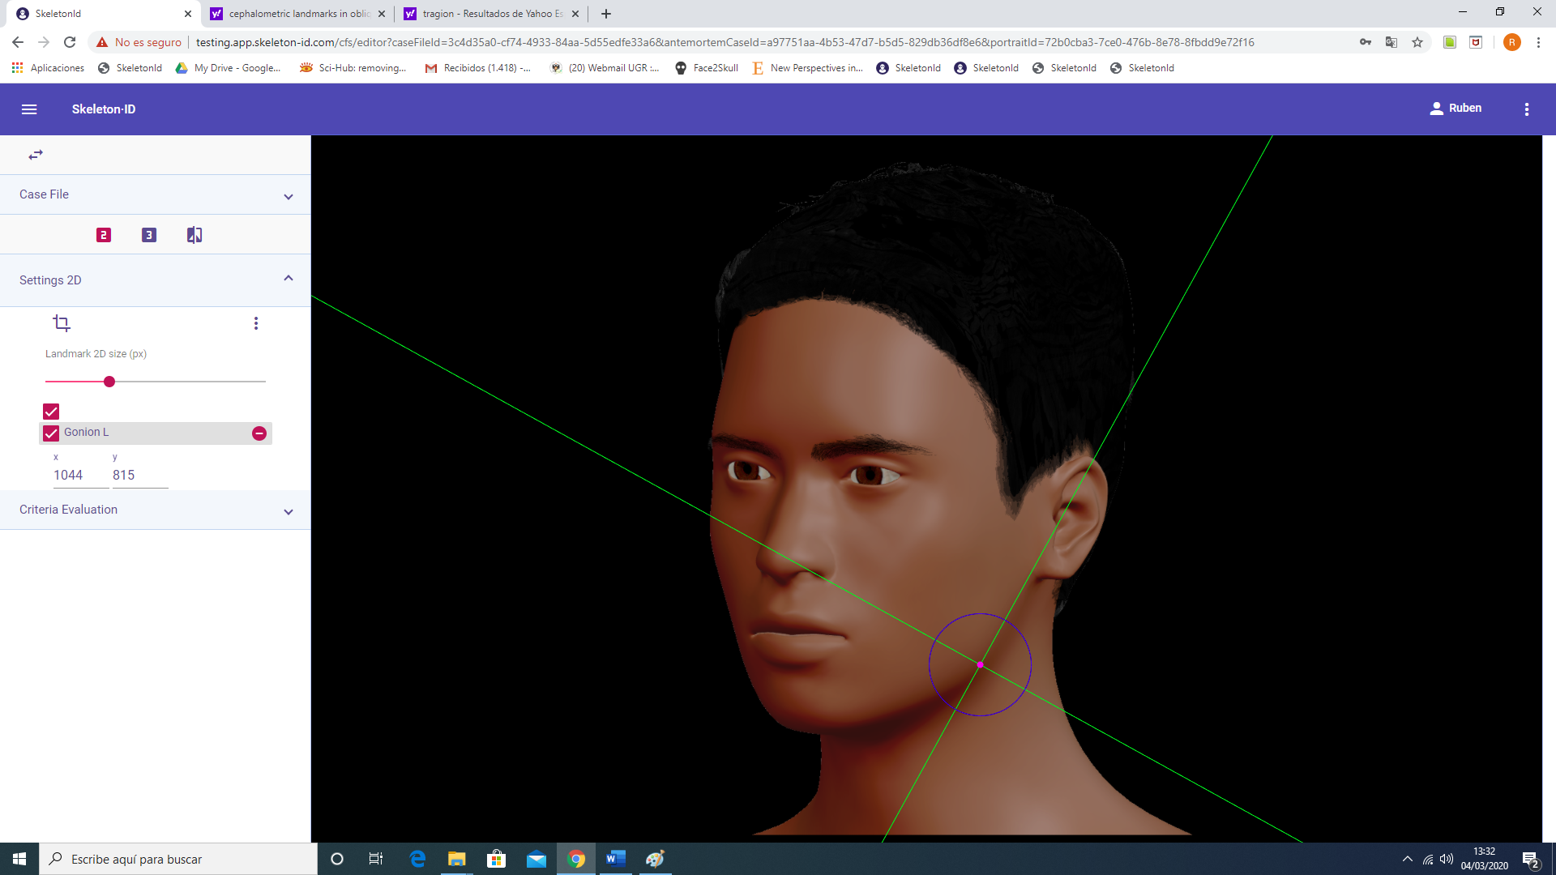Click the y coordinate input field for Gonion L

point(139,474)
